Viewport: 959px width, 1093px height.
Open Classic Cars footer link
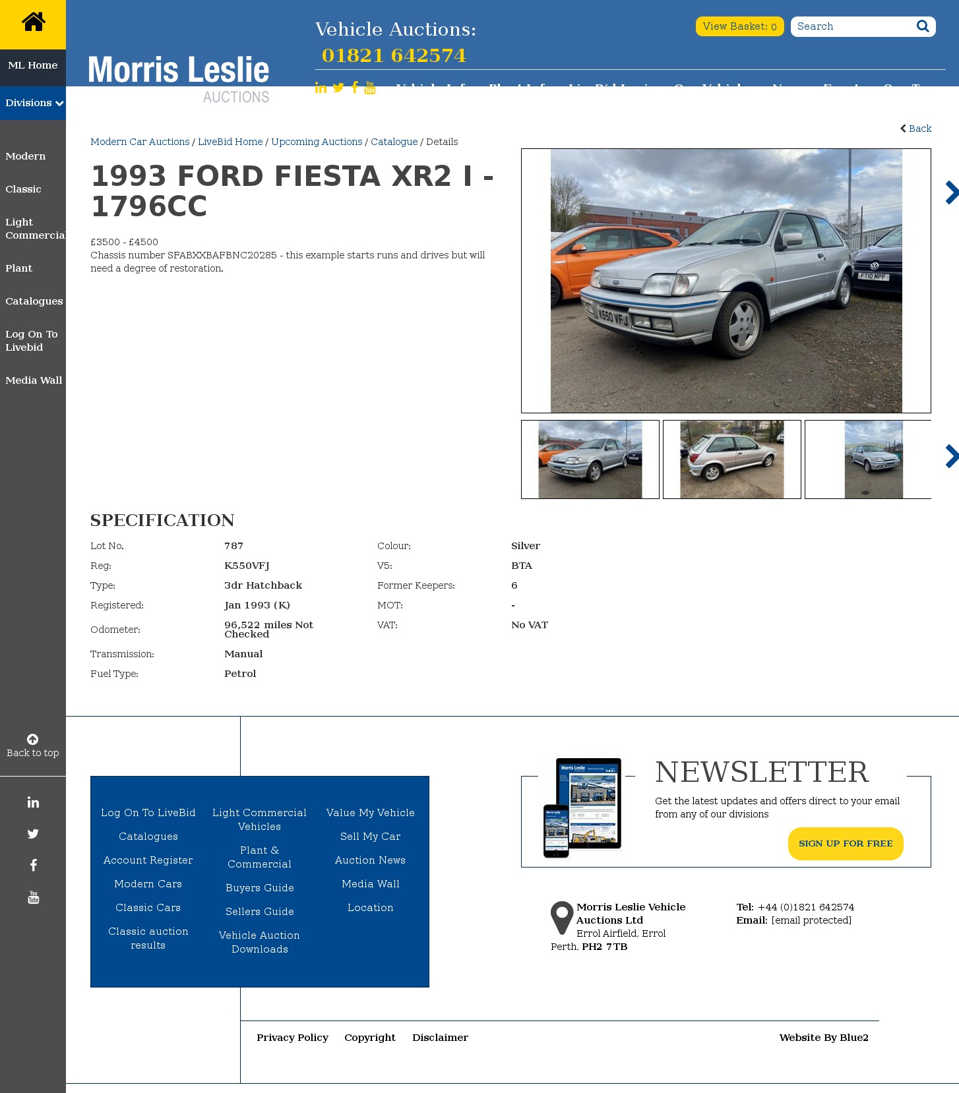[148, 908]
